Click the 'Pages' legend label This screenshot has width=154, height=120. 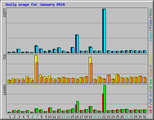click(x=151, y=37)
